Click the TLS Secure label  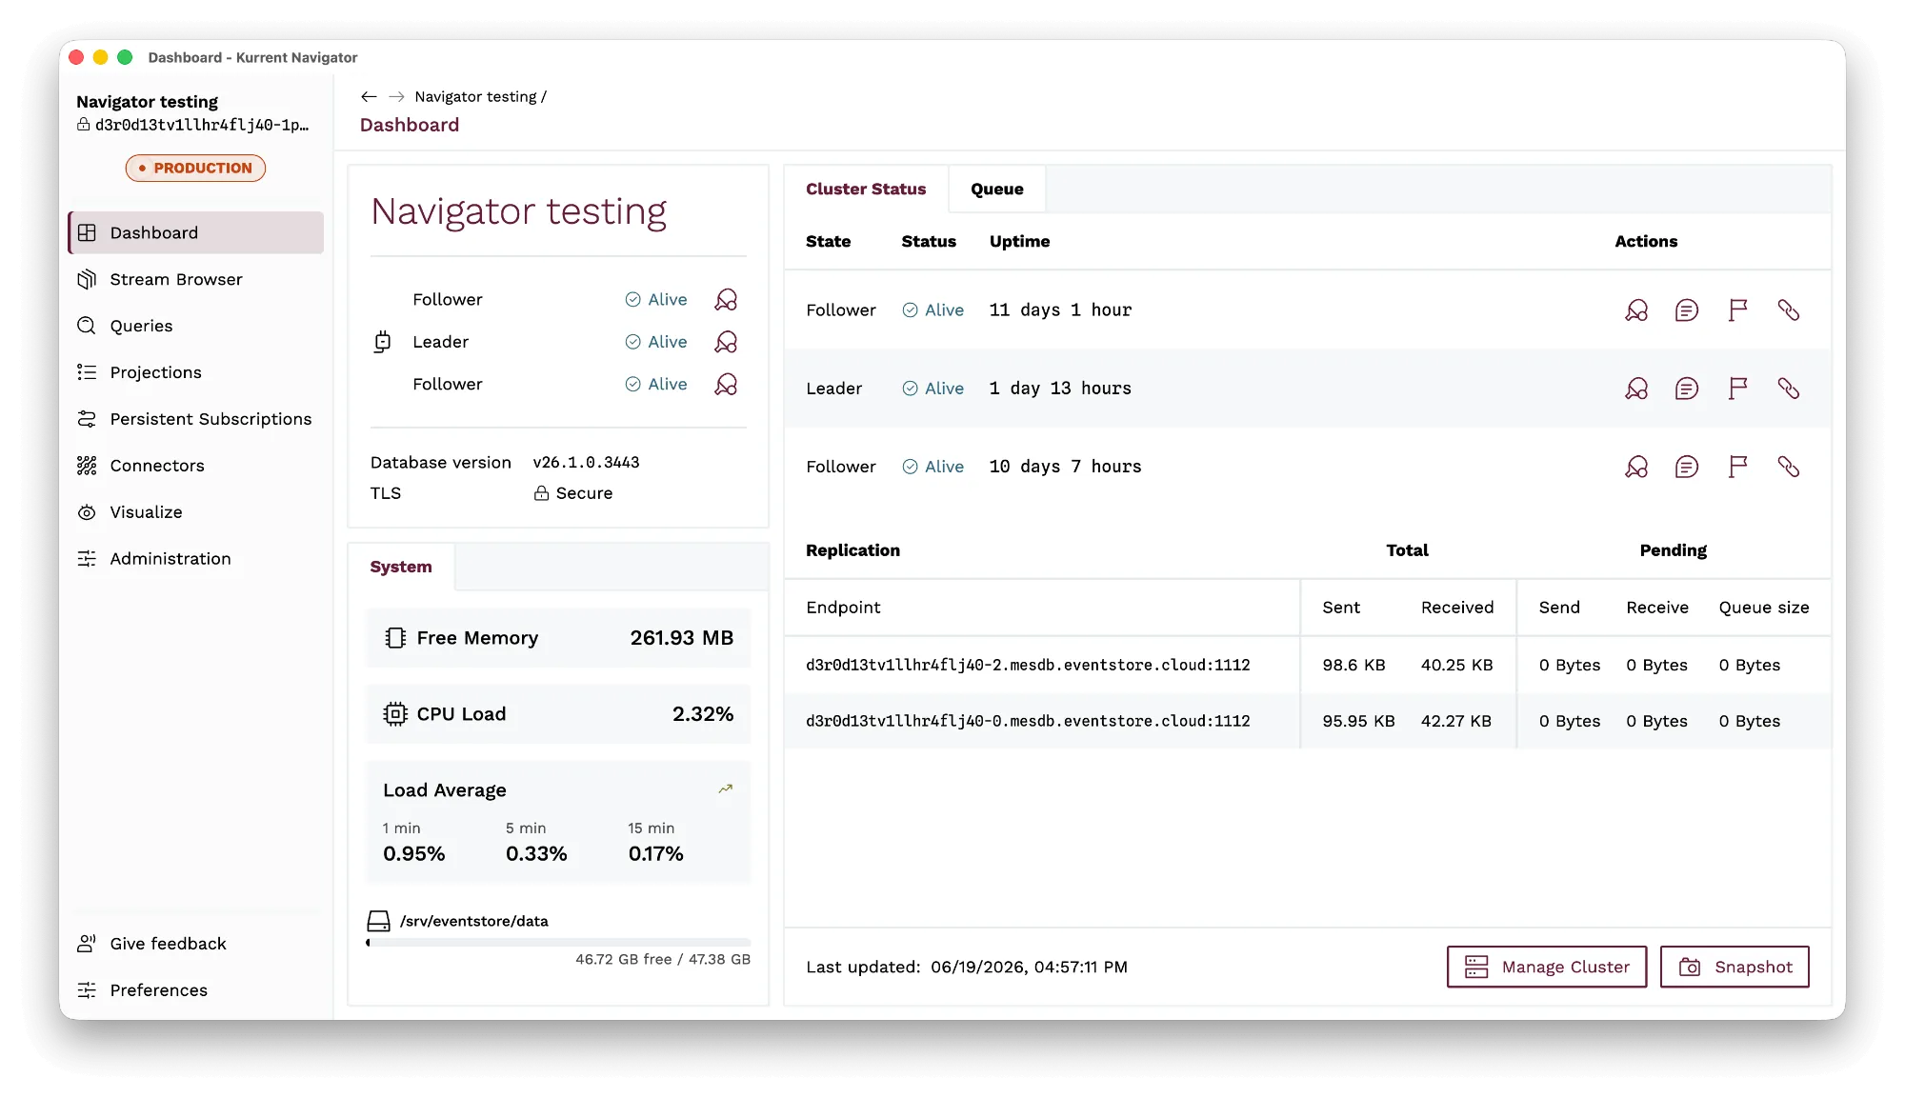tap(573, 493)
